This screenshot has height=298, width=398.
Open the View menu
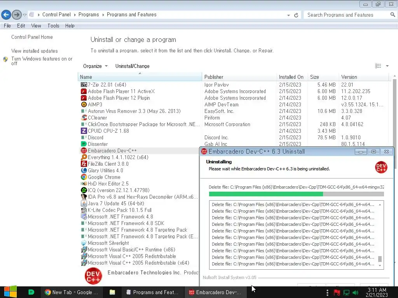(x=36, y=26)
